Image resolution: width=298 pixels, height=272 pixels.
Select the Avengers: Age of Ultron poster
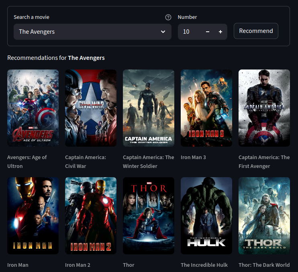(x=33, y=108)
